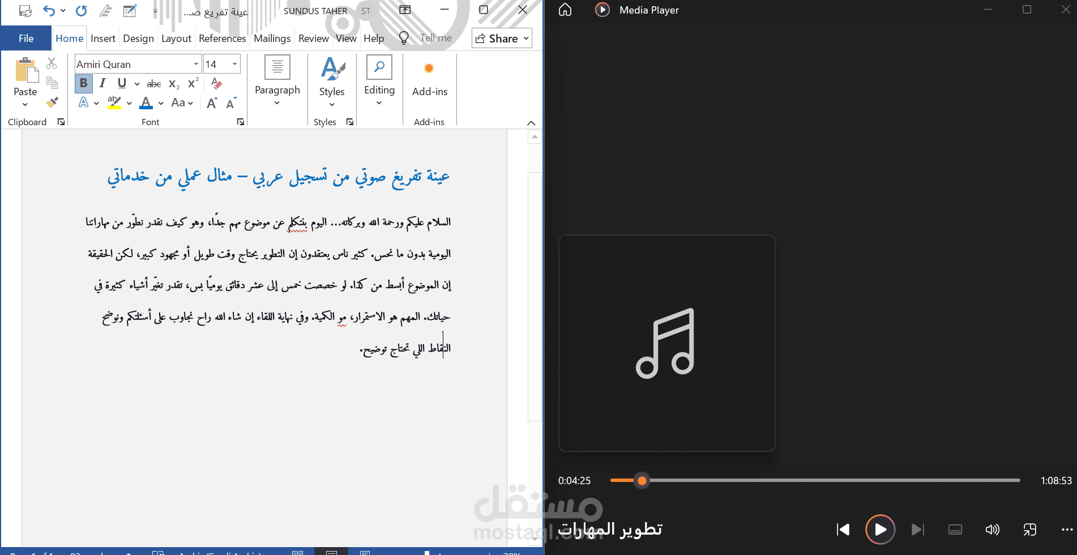The width and height of the screenshot is (1077, 555).
Task: Switch to the Design tab
Action: [138, 38]
